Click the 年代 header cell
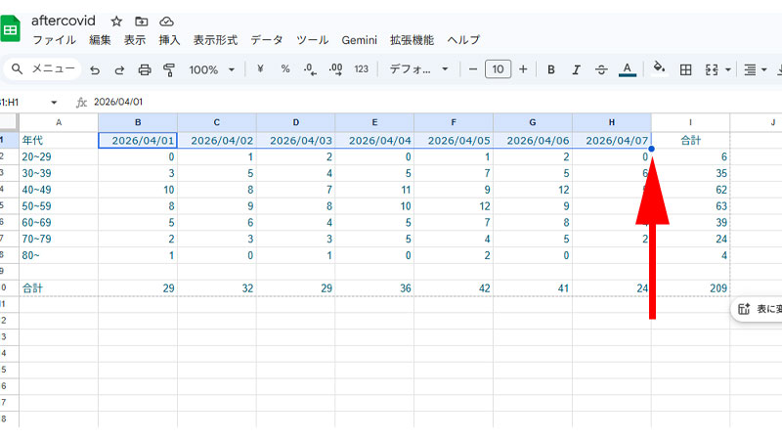The image size is (782, 440). pos(59,140)
